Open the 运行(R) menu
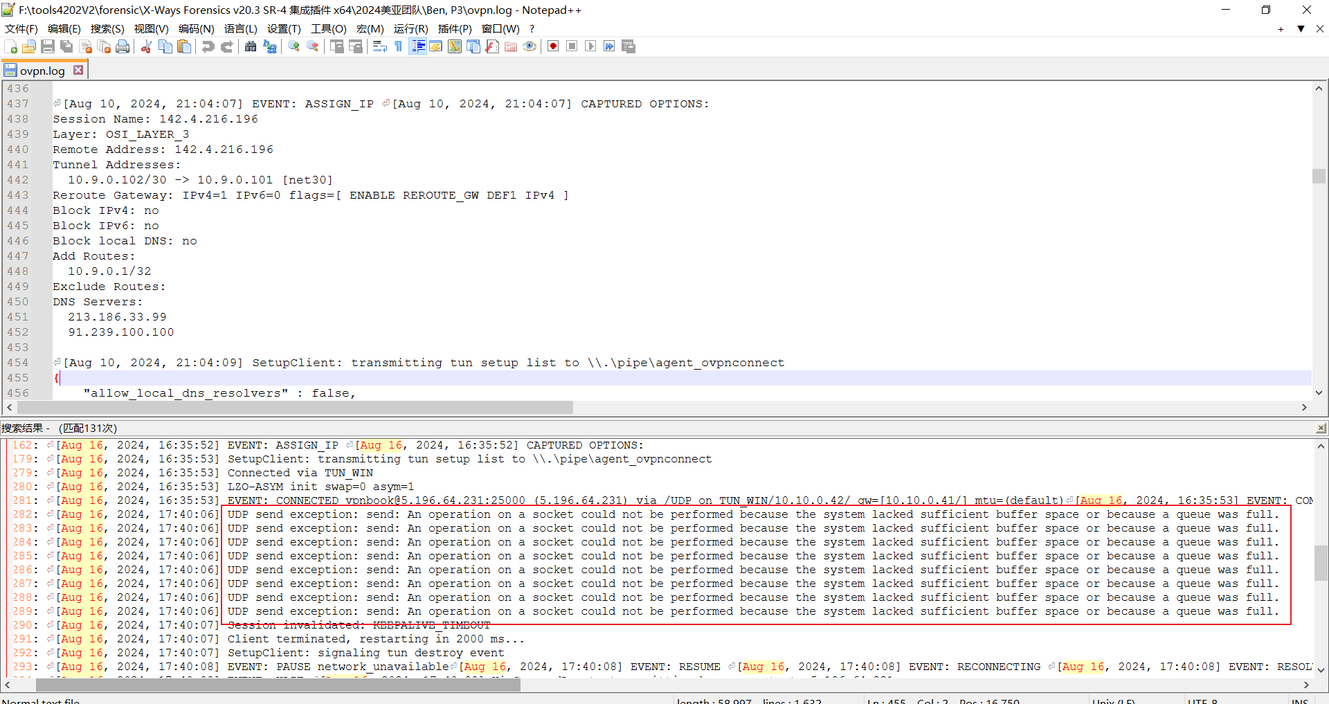Screen dimensions: 1329x704 411,28
